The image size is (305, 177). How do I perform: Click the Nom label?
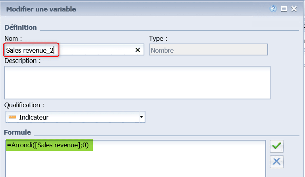13,38
